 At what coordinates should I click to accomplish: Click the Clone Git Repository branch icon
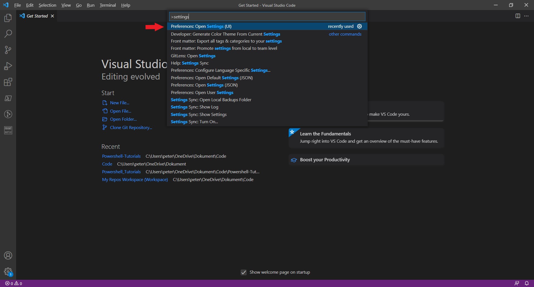click(x=105, y=127)
